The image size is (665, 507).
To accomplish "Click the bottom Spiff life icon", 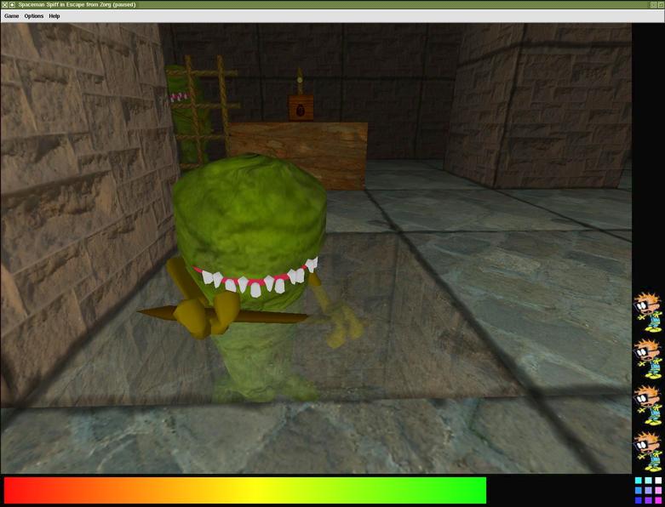I will pos(648,451).
